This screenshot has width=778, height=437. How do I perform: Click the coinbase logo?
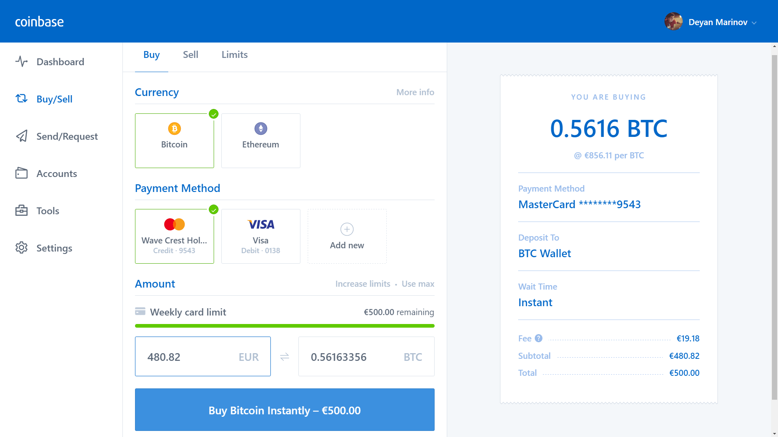coord(39,22)
